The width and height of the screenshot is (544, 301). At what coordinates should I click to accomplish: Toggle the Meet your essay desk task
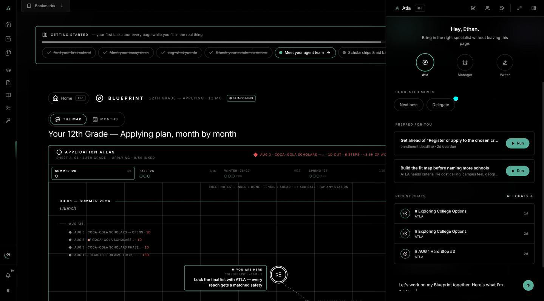click(x=126, y=53)
